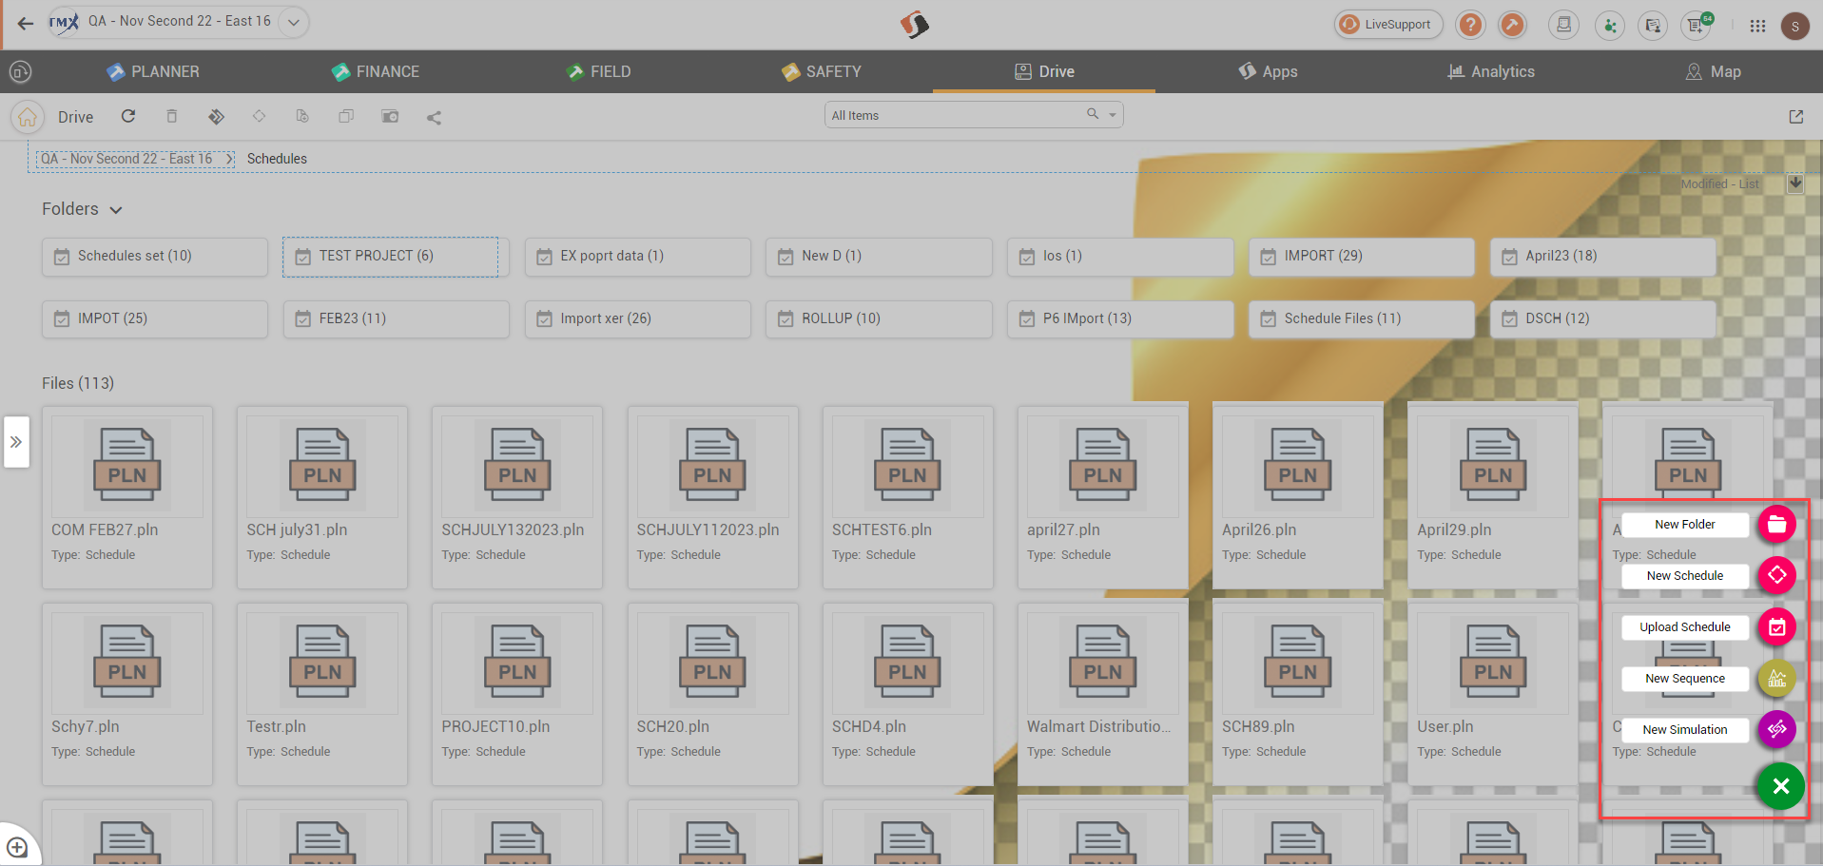1823x866 pixels.
Task: Select SCHJULY132023.pln file thumbnail
Action: tap(517, 466)
